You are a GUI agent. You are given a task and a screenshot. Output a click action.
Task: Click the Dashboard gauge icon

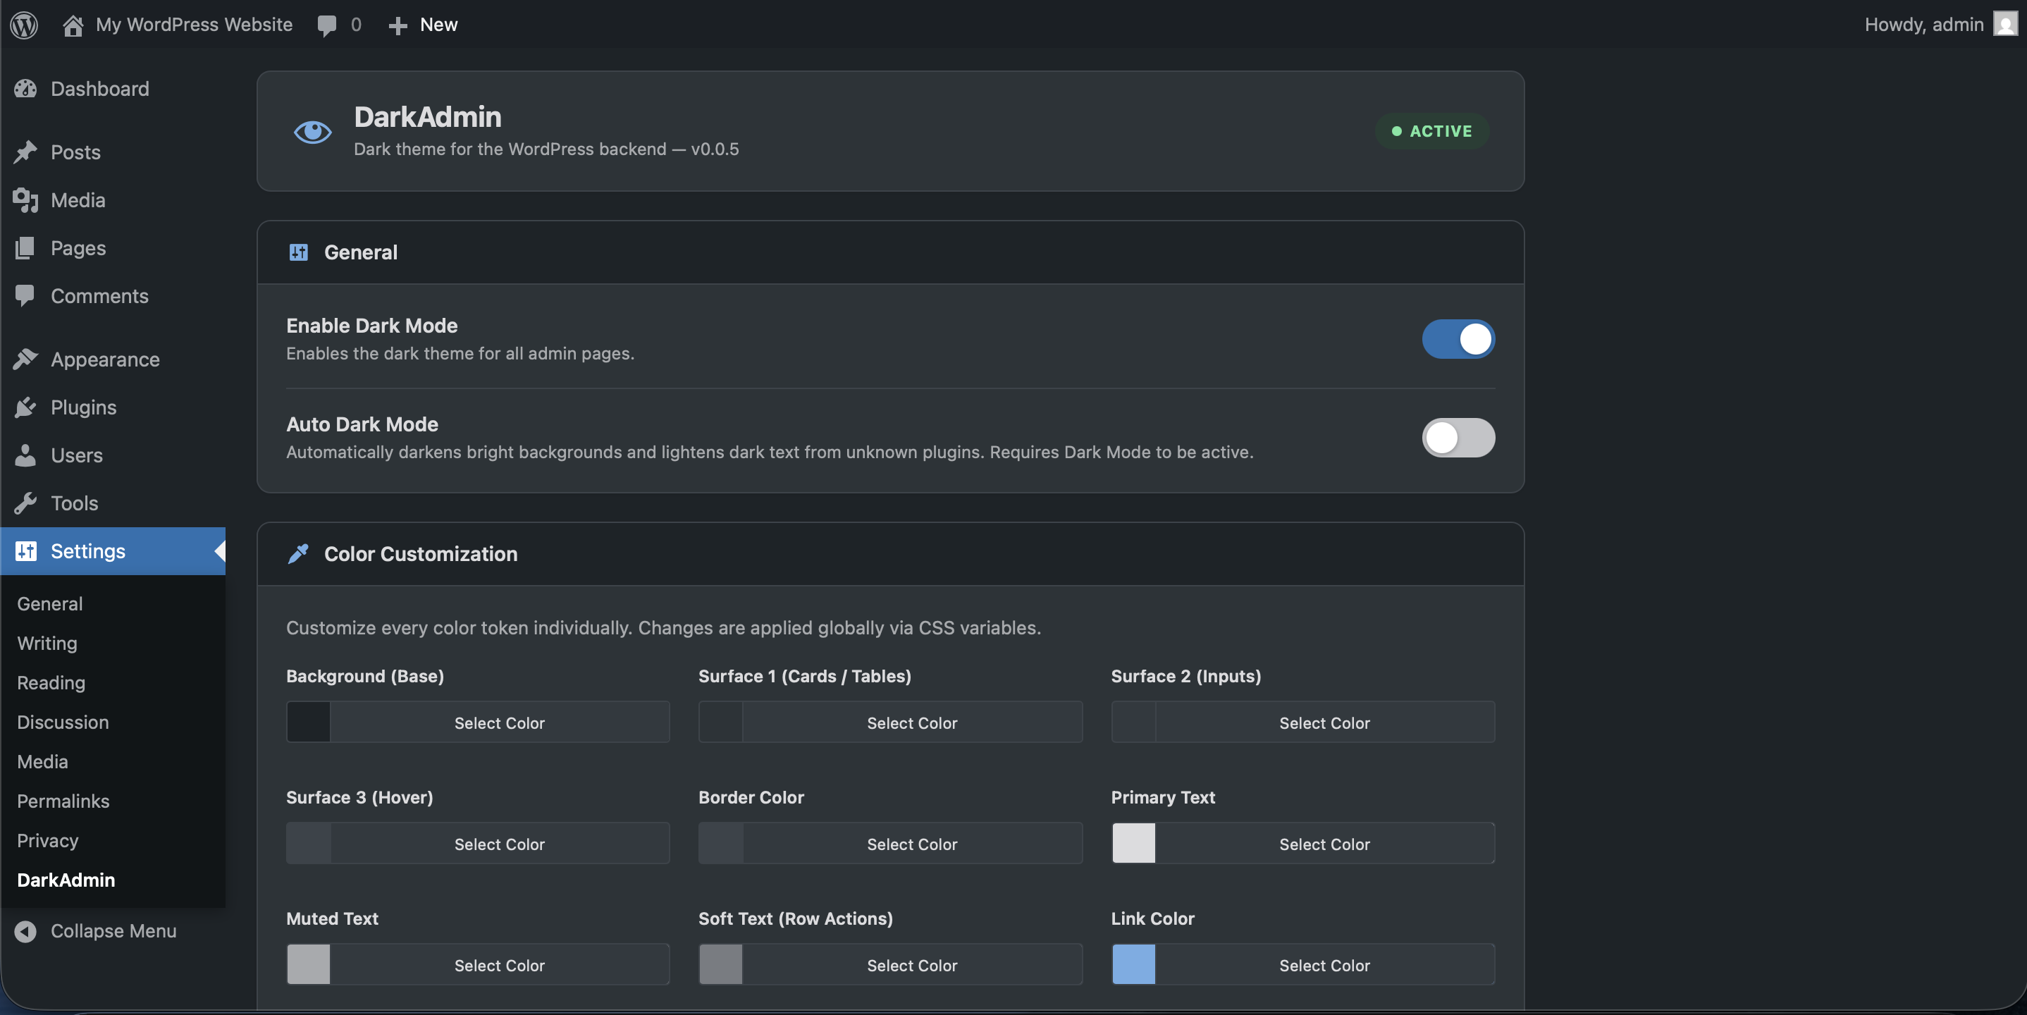(x=25, y=88)
